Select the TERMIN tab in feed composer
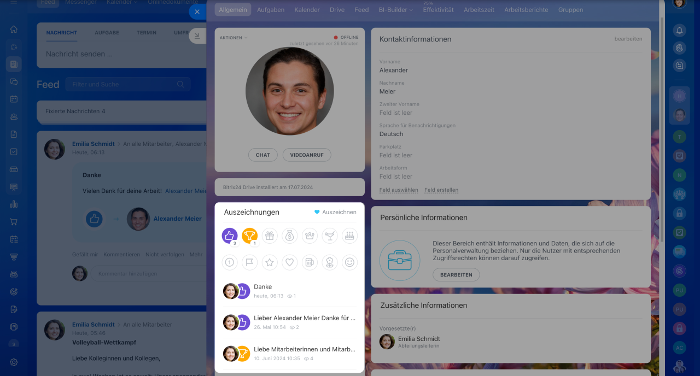This screenshot has width=700, height=376. (147, 33)
